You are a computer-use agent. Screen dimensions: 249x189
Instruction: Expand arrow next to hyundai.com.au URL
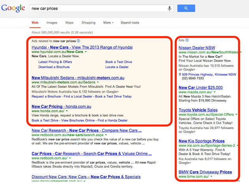(x=86, y=52)
